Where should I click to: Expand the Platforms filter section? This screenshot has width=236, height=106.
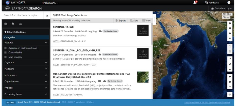(x=26, y=69)
